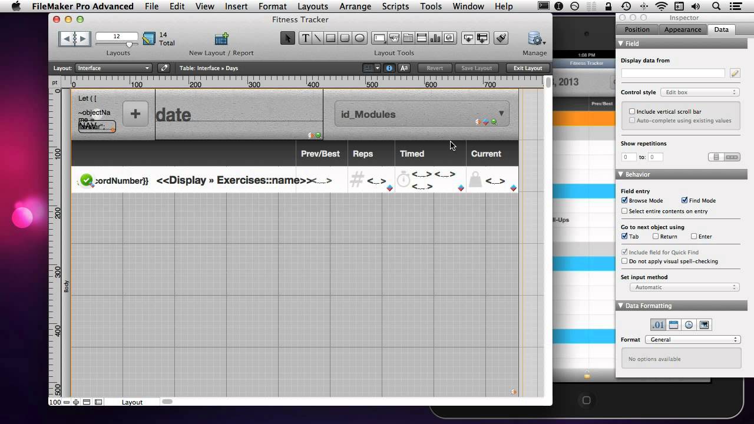The width and height of the screenshot is (754, 424).
Task: Select the Web Viewer tool
Action: click(x=449, y=38)
